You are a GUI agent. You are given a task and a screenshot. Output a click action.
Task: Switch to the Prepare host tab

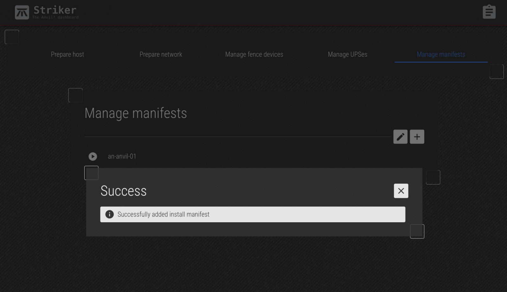[x=67, y=54]
